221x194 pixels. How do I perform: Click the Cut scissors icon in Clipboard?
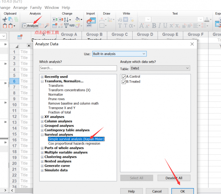point(5,19)
